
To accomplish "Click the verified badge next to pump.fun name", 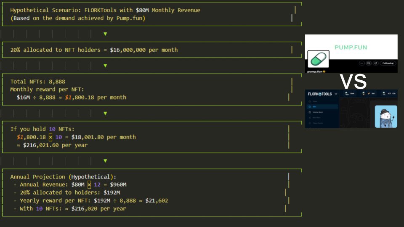I will click(324, 71).
